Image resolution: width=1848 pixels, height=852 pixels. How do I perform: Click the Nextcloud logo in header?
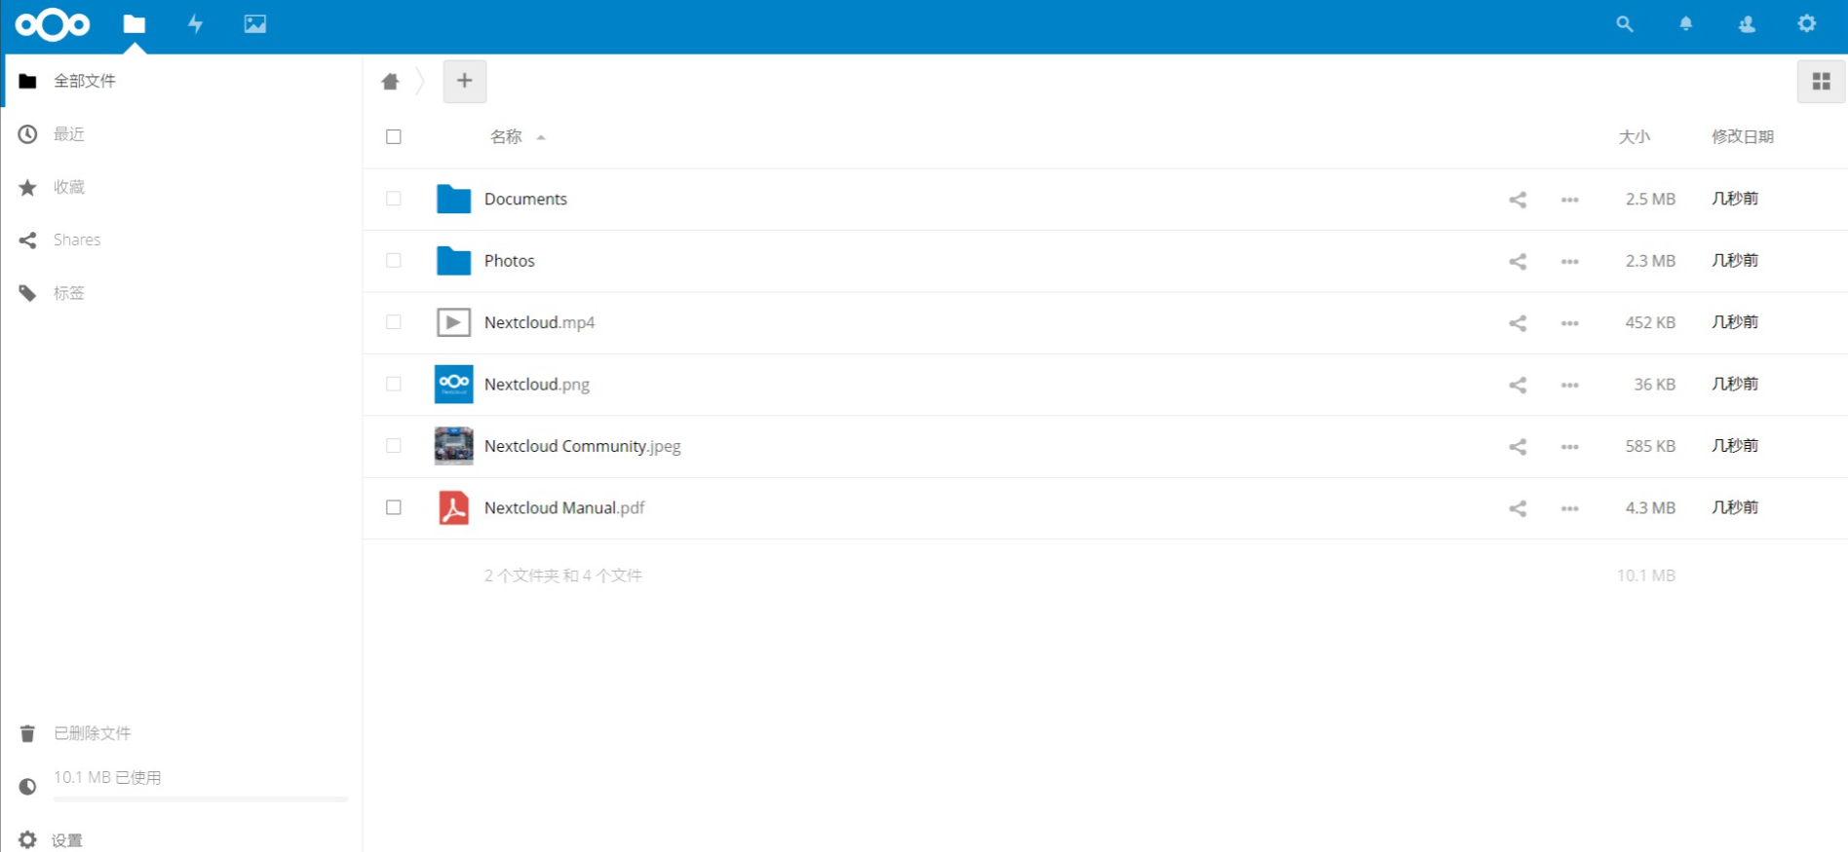[x=53, y=24]
